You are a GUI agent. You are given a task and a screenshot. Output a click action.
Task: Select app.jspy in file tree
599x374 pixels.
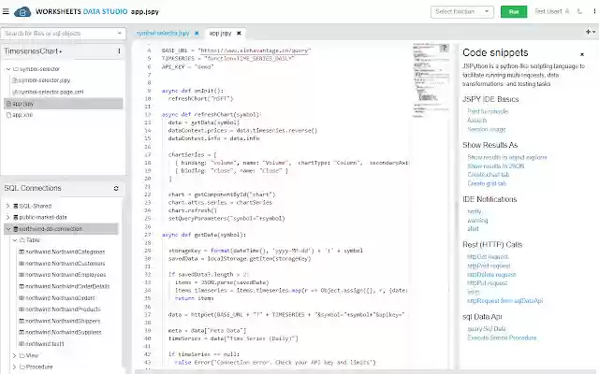pyautogui.click(x=64, y=104)
